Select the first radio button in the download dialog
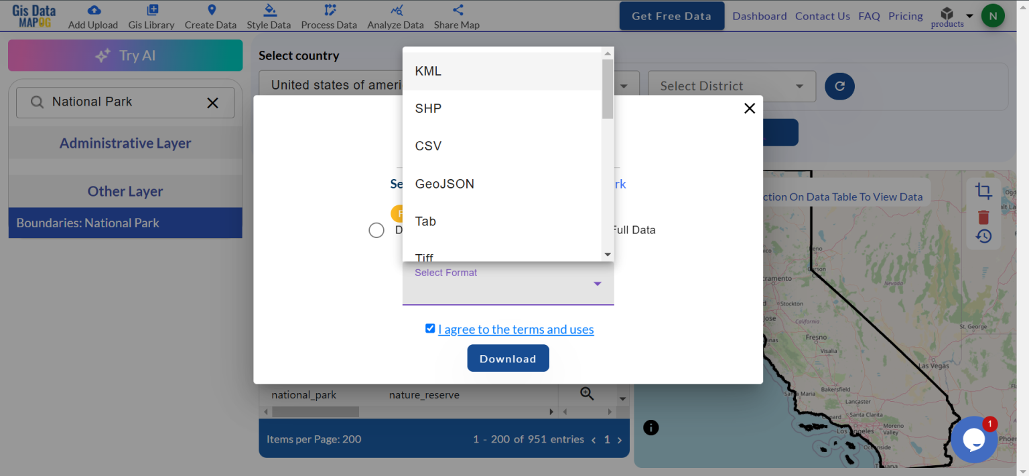The width and height of the screenshot is (1029, 476). pos(376,230)
